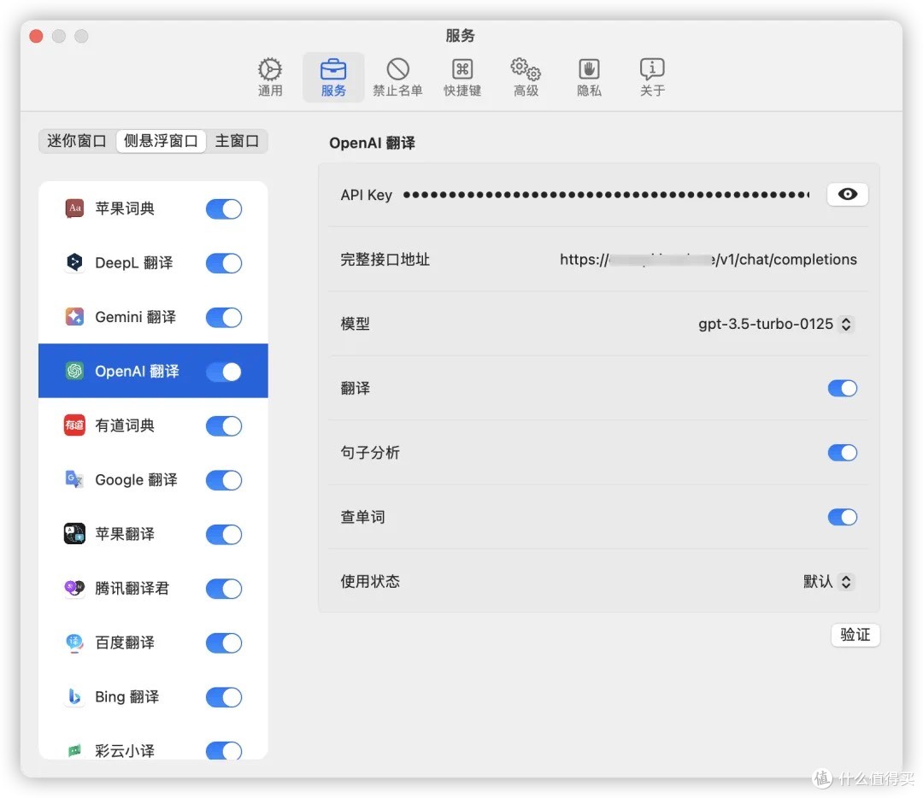The width and height of the screenshot is (923, 798).
Task: Switch to the 主窗口 tab
Action: click(x=237, y=141)
